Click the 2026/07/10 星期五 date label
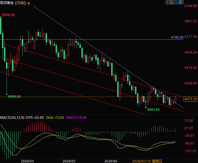Screen dimensions: 198x163 [147, 161]
